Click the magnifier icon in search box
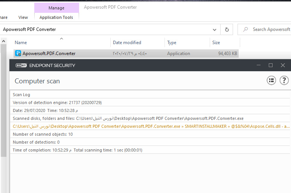The width and height of the screenshot is (291, 193). 246,29
